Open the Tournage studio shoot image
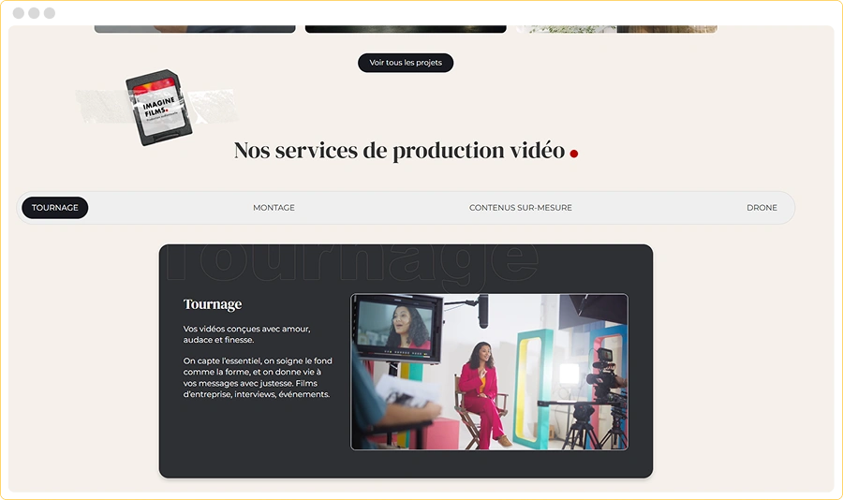This screenshot has width=843, height=500. coord(489,372)
